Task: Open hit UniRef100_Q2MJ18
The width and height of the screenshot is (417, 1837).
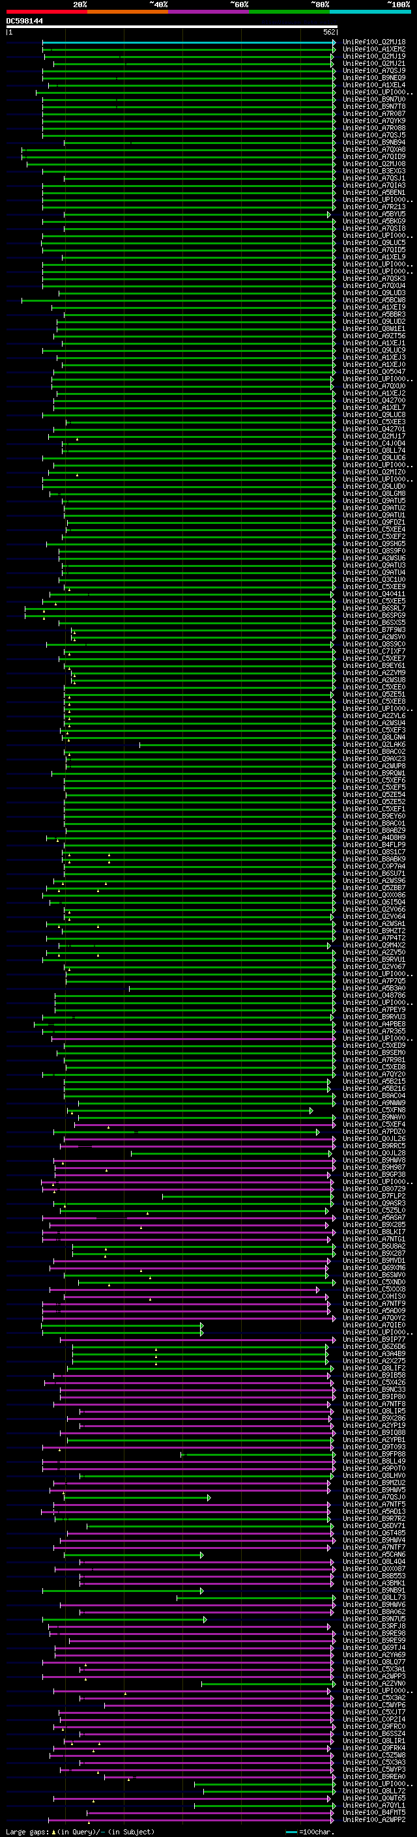Action: [x=374, y=42]
